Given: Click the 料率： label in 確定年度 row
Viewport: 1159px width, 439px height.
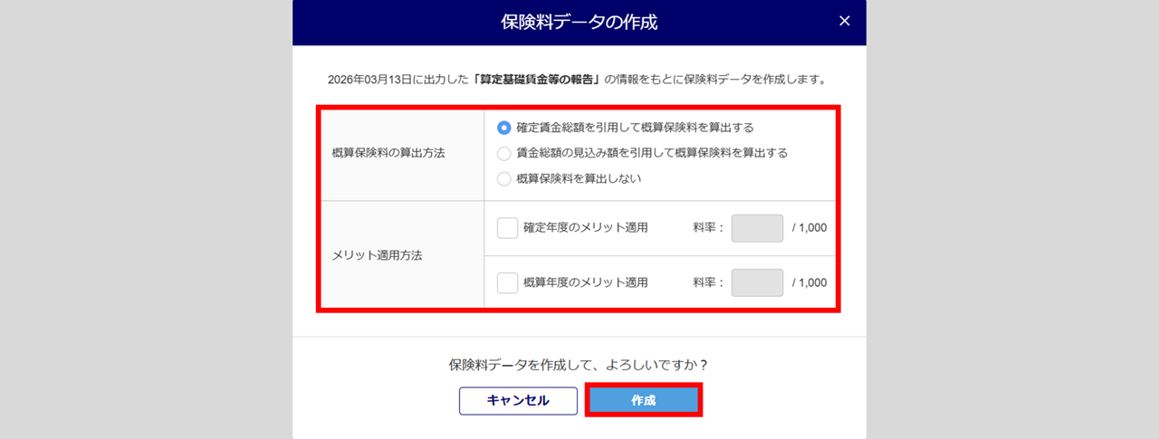Looking at the screenshot, I should coord(709,228).
